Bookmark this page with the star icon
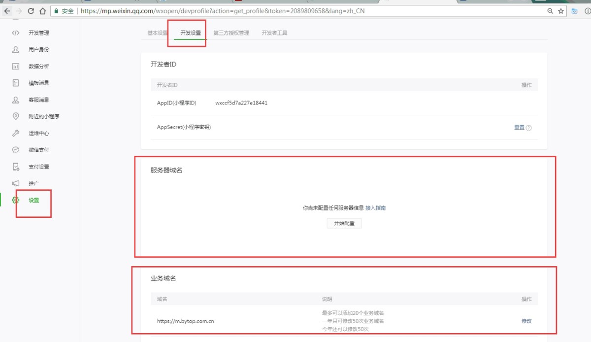The image size is (591, 342). pos(561,11)
